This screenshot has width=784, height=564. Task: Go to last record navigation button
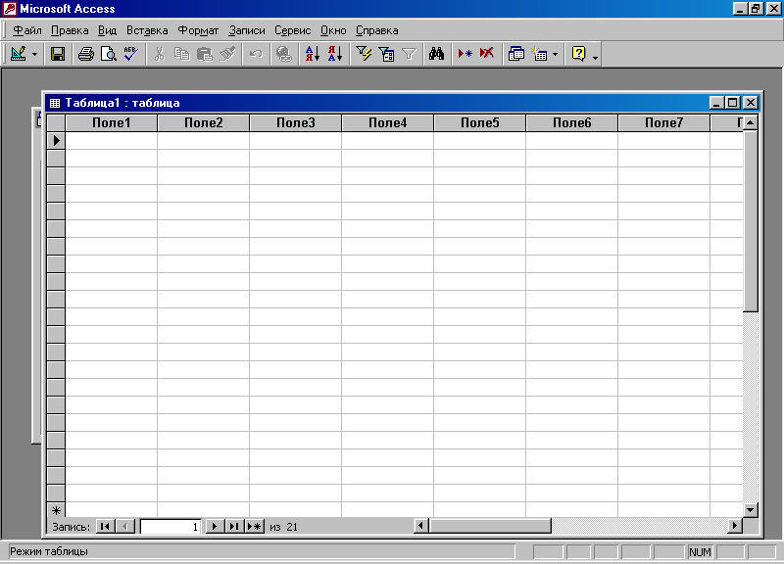pos(234,527)
